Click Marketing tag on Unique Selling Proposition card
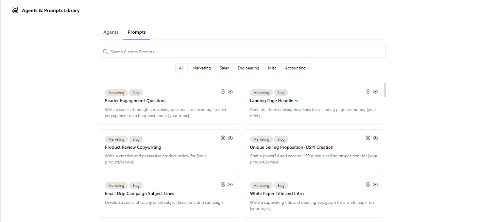 (x=261, y=139)
